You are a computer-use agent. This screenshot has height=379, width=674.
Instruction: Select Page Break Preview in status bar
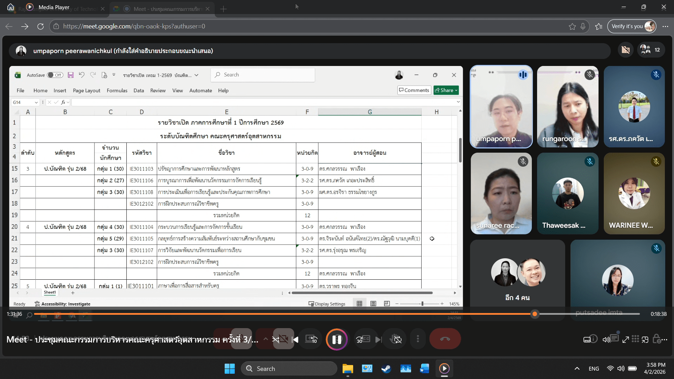coord(387,304)
